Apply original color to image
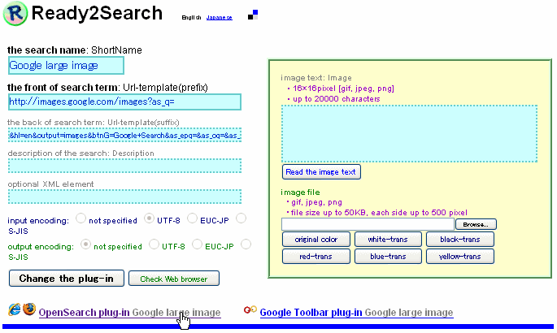This screenshot has width=557, height=333. click(x=316, y=240)
